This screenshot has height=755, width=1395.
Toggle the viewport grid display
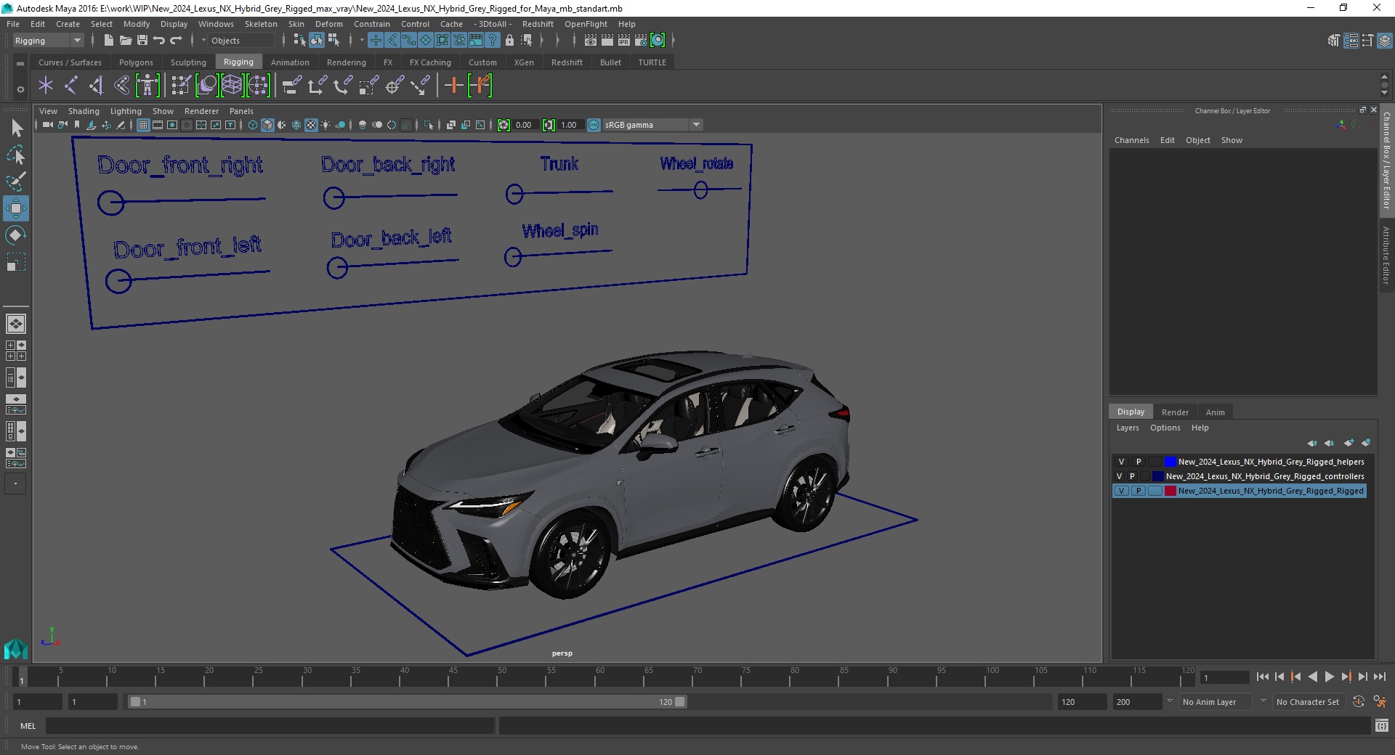[x=143, y=125]
